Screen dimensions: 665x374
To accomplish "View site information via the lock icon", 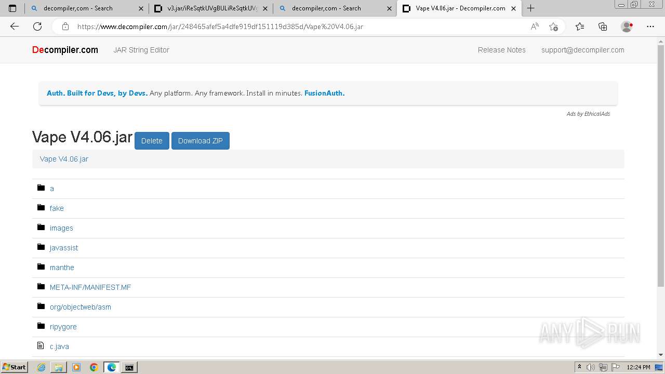I will click(65, 26).
